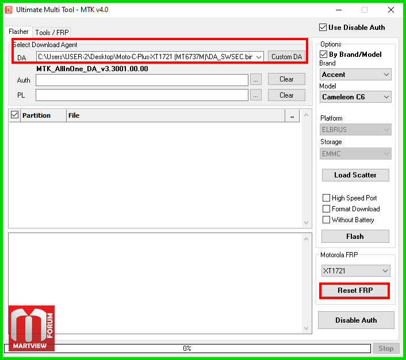
Task: Minimize the Ultimate Multi Tool window
Action: (x=339, y=10)
